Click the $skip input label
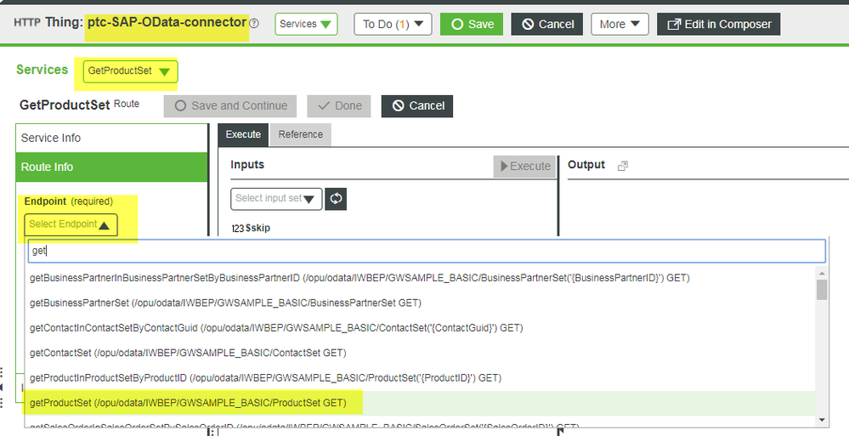Image resolution: width=849 pixels, height=436 pixels. 258,228
